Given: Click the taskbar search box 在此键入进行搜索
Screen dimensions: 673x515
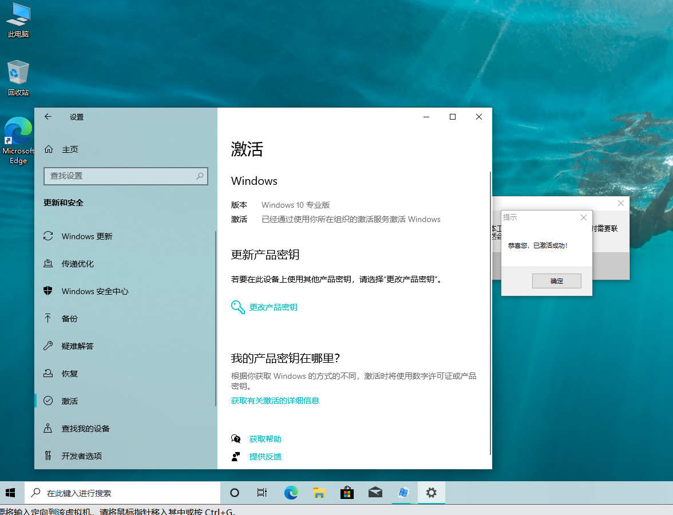Looking at the screenshot, I should tap(122, 493).
